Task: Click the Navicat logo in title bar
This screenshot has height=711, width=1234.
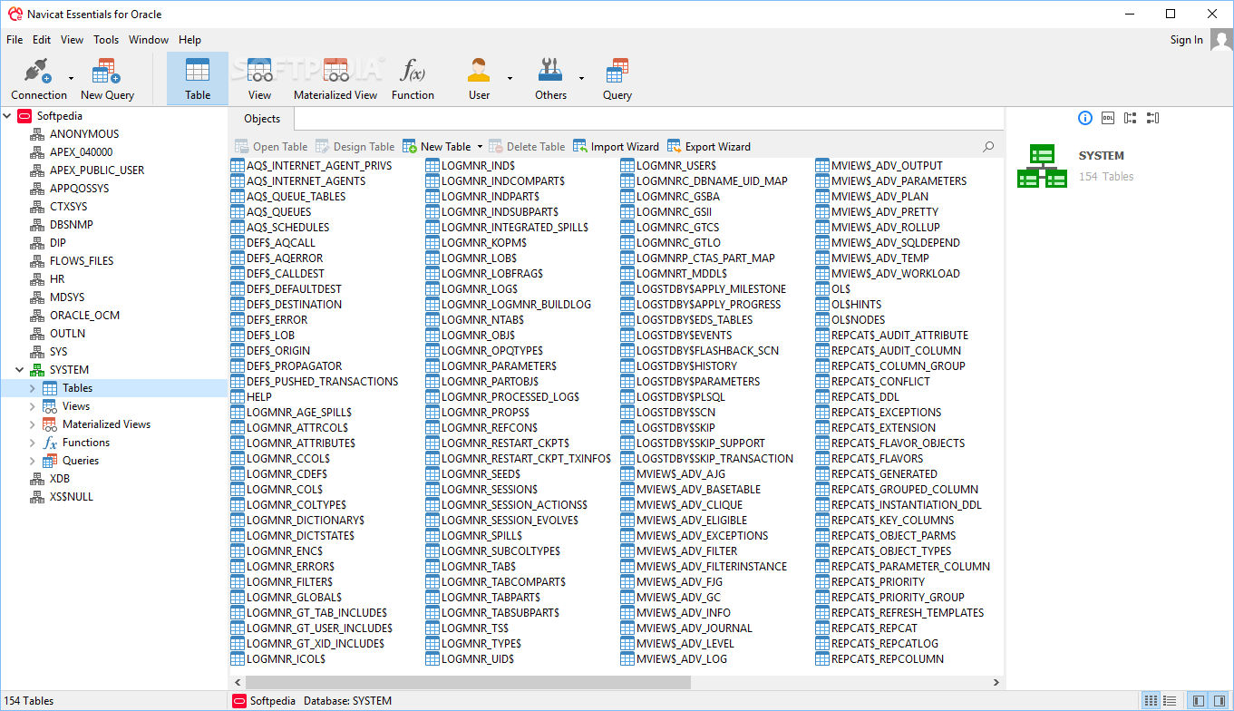Action: pos(15,14)
